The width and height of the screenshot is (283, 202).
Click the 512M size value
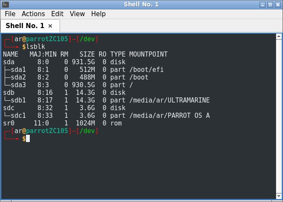pyautogui.click(x=87, y=70)
